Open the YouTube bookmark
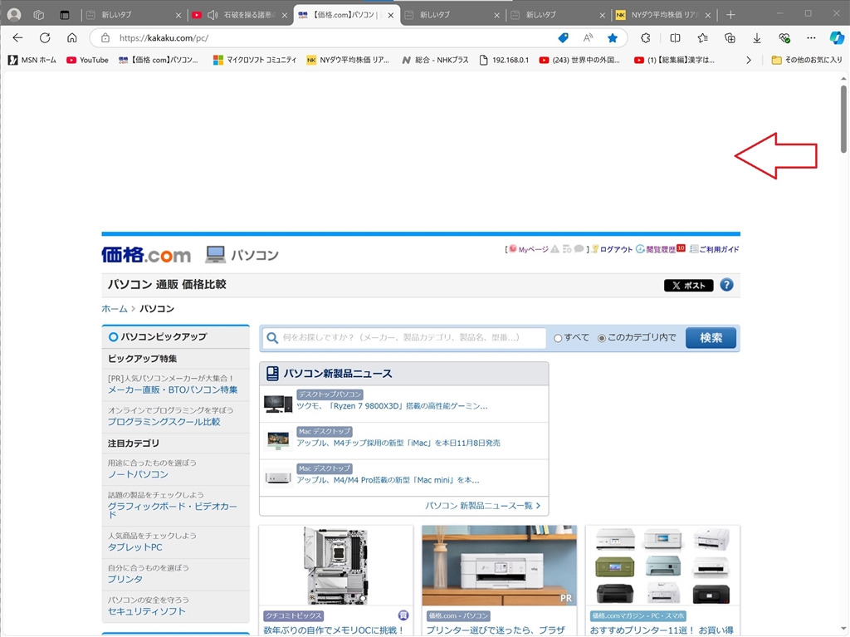The height and width of the screenshot is (637, 850). click(87, 61)
